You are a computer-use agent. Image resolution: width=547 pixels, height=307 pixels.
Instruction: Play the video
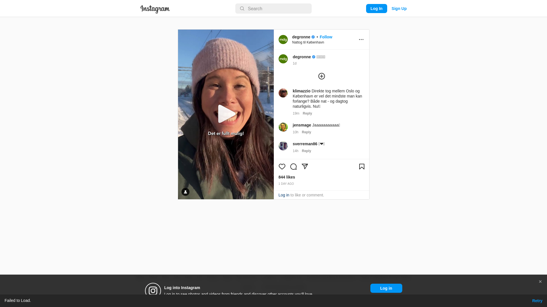tap(226, 114)
